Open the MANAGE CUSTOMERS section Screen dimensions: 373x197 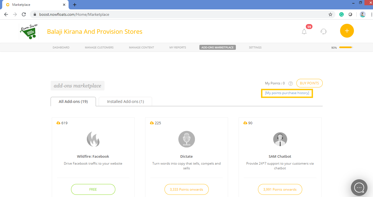click(x=99, y=47)
